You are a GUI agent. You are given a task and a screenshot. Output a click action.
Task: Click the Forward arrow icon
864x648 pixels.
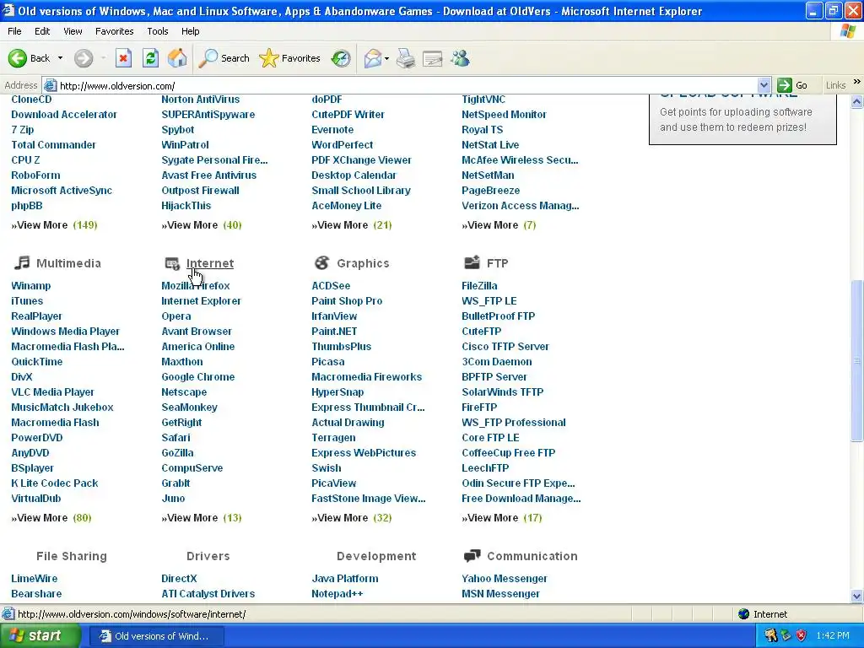coord(84,58)
